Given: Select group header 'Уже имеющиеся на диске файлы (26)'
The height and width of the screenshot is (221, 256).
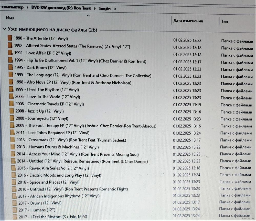Looking at the screenshot, I should point(52,29).
